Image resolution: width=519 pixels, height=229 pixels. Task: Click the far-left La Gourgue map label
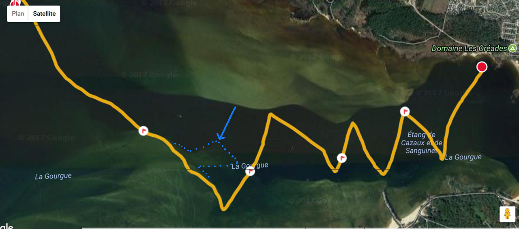53,176
